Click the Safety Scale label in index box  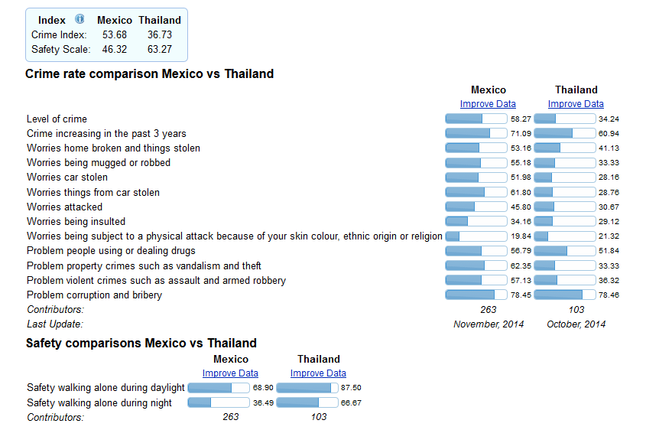point(60,50)
